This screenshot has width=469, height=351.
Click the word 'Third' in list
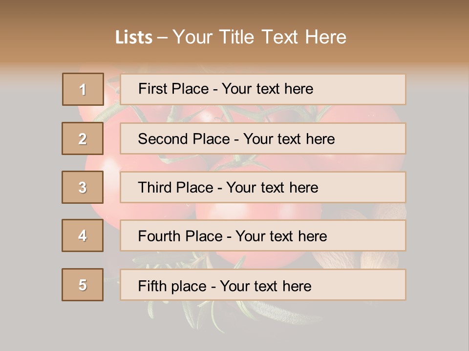(x=154, y=187)
